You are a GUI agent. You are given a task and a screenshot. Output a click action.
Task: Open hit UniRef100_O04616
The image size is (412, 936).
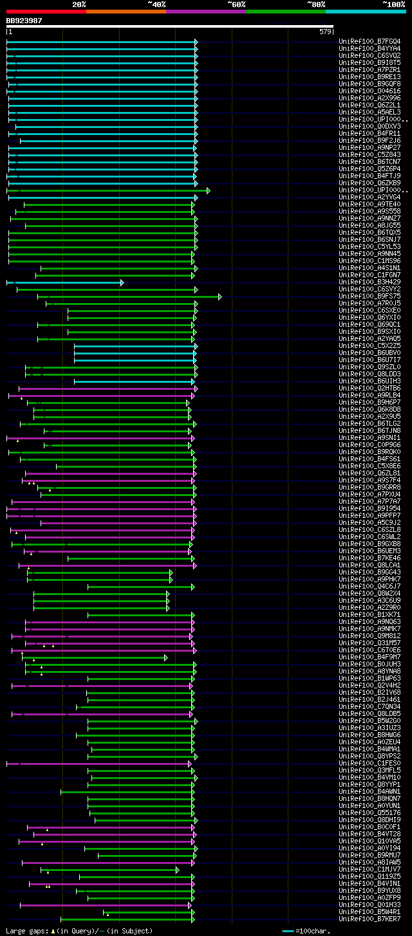(370, 91)
